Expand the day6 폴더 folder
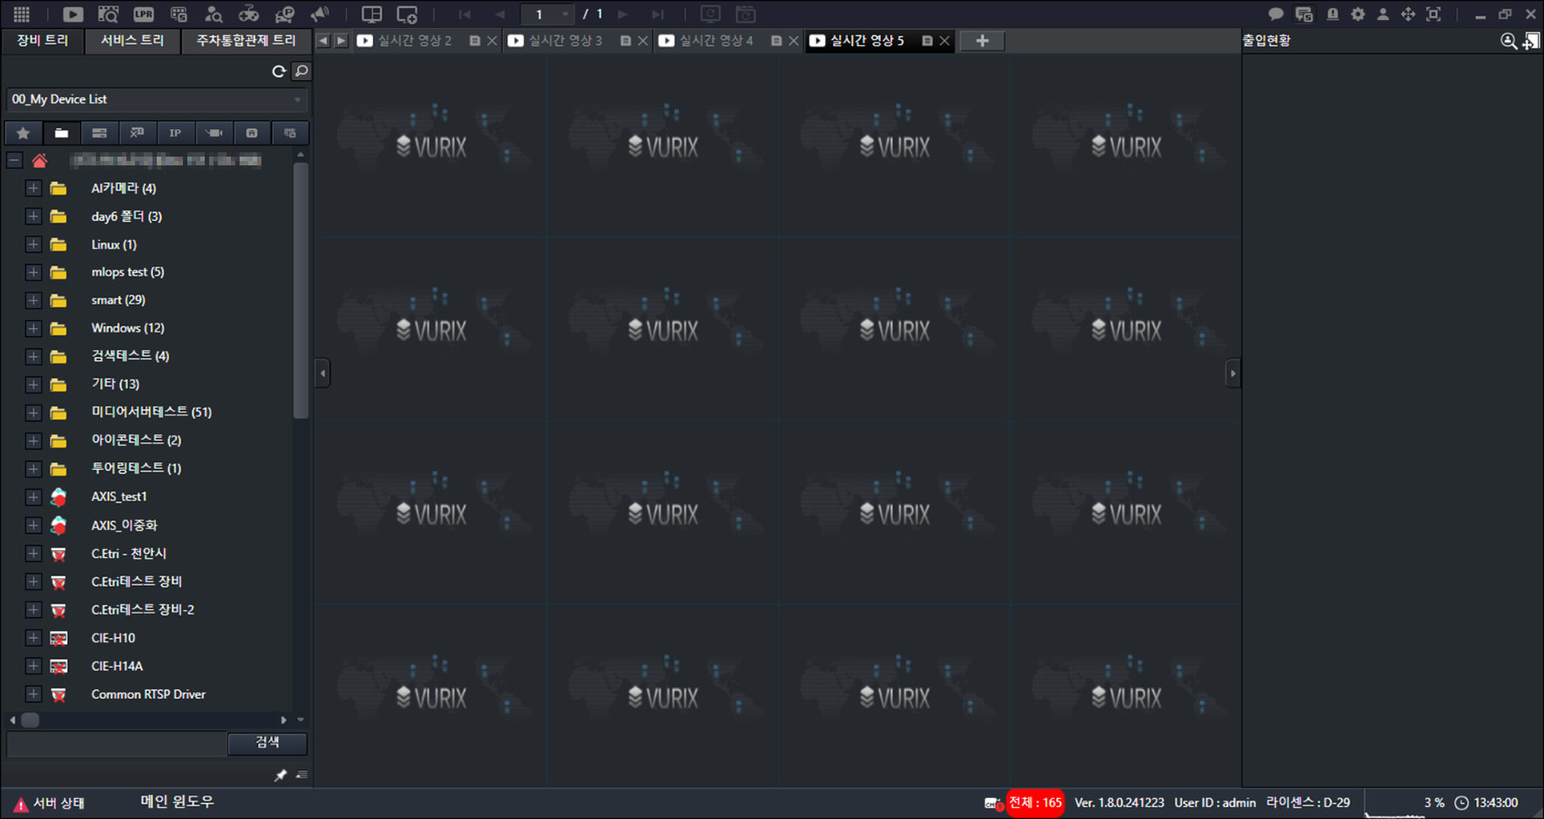 (x=33, y=216)
